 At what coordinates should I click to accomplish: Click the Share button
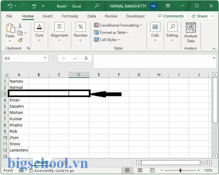click(199, 16)
